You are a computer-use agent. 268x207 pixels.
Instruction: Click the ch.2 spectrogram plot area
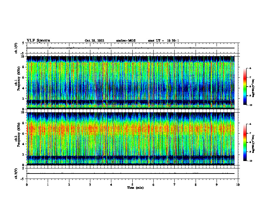(131, 139)
